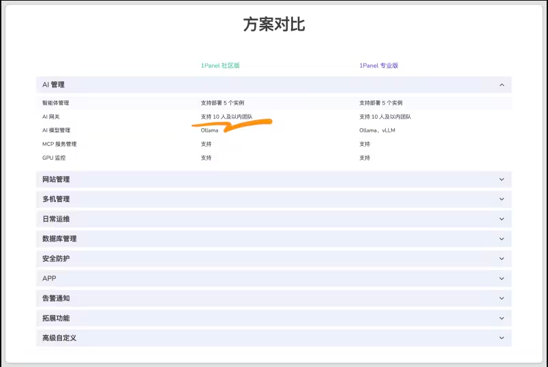Click professional edition 支持 in MCP 服务管理 row
548x367 pixels.
point(365,144)
